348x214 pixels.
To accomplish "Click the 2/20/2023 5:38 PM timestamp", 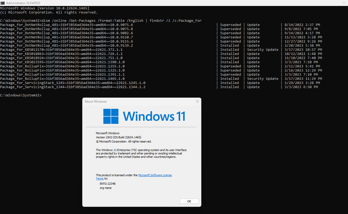I will click(302, 46).
